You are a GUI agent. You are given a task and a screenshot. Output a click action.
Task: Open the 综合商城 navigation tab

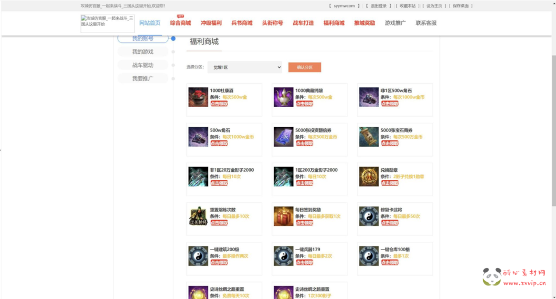(180, 23)
